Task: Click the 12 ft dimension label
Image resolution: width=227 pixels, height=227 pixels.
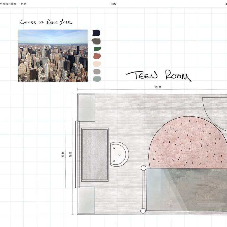Action: [x=158, y=87]
